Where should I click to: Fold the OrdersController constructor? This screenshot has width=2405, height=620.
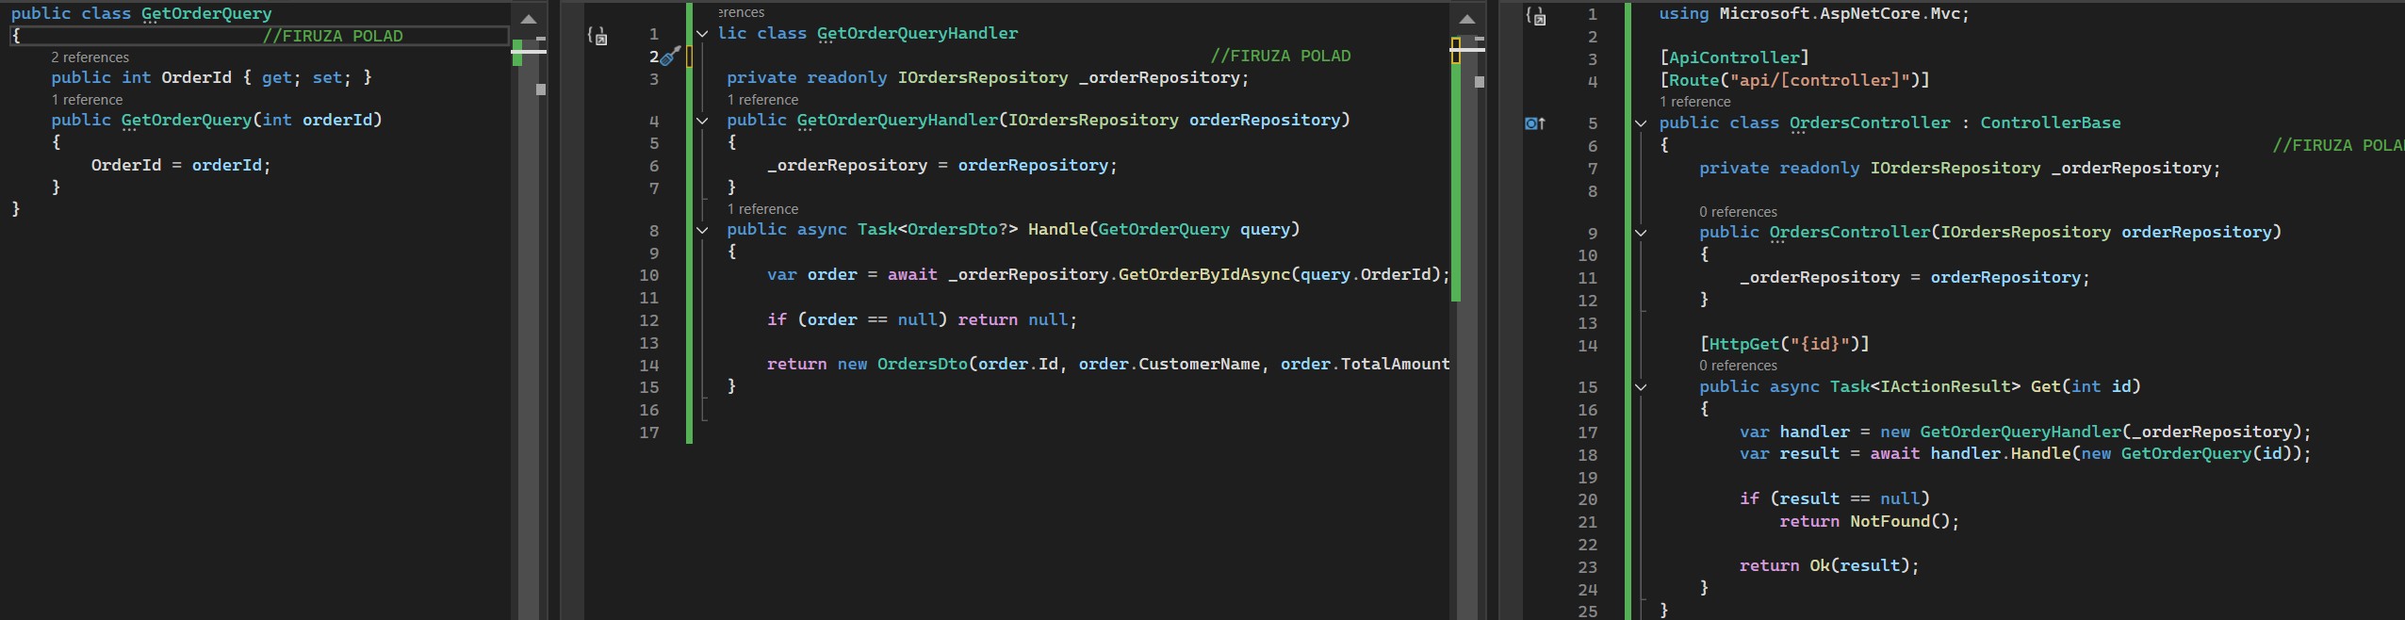(1641, 233)
